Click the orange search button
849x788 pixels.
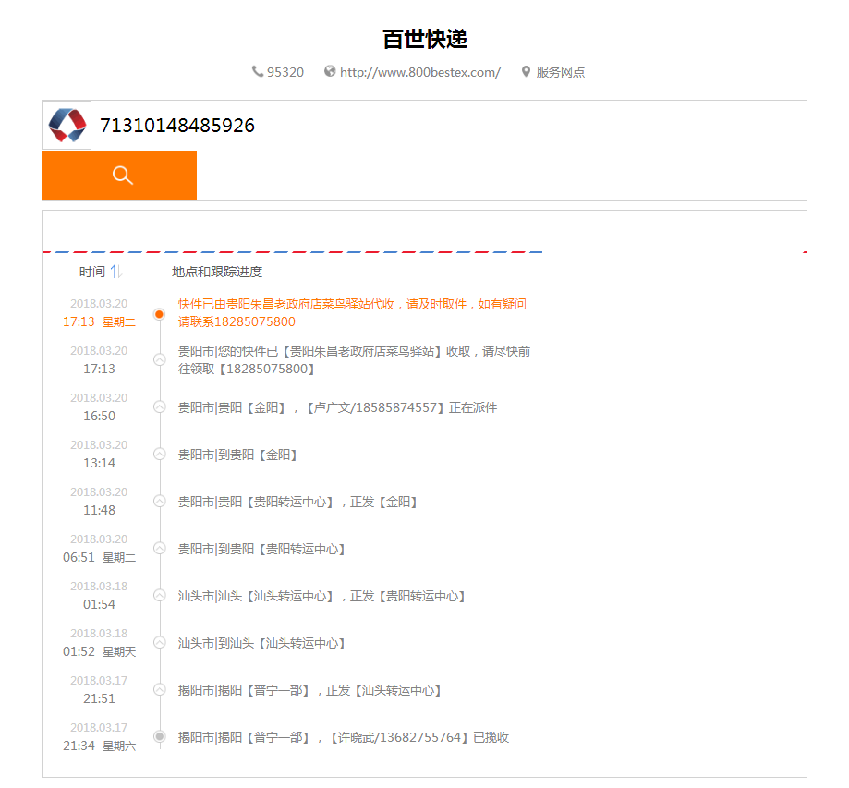pos(120,176)
